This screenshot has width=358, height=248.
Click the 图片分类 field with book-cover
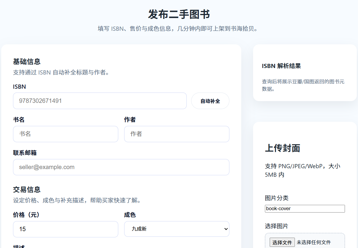point(305,209)
